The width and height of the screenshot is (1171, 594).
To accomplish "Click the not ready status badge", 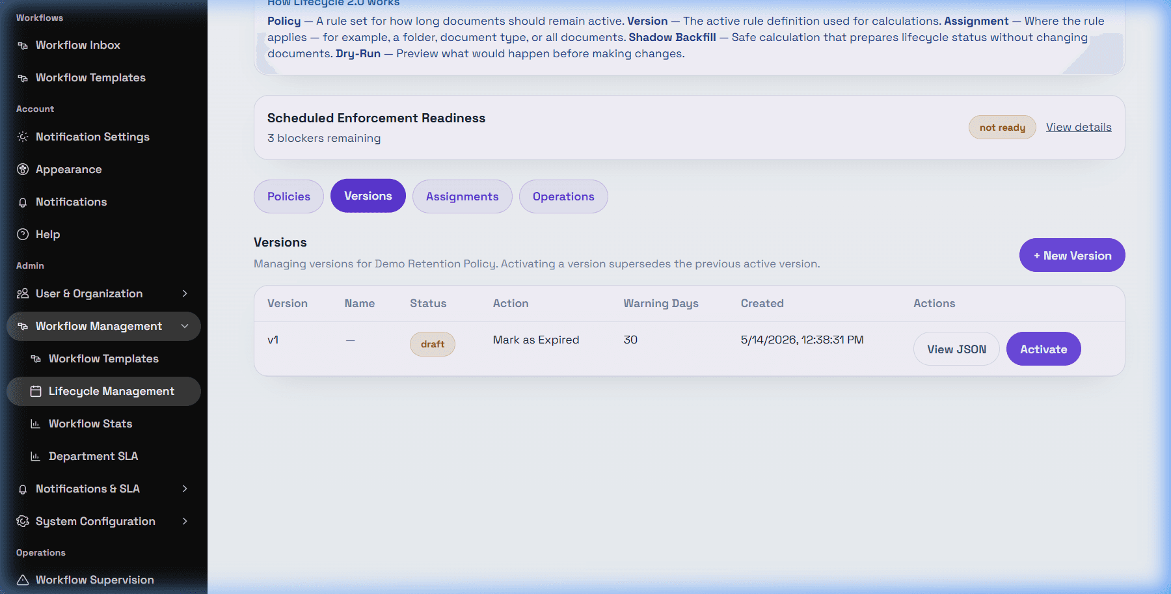I will click(x=1003, y=128).
